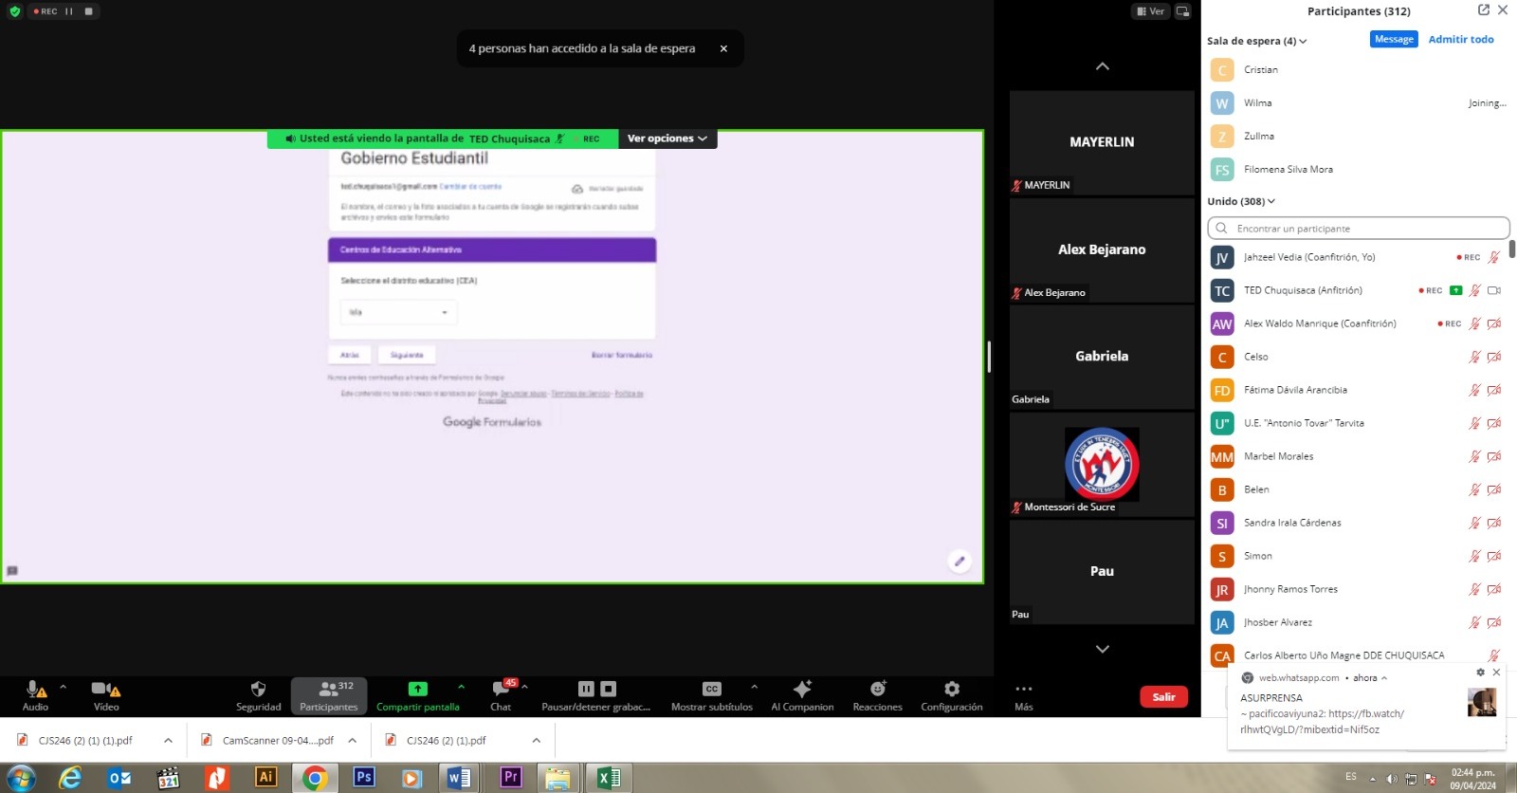The height and width of the screenshot is (793, 1517).
Task: Toggle Belen's video camera icon
Action: click(1494, 490)
